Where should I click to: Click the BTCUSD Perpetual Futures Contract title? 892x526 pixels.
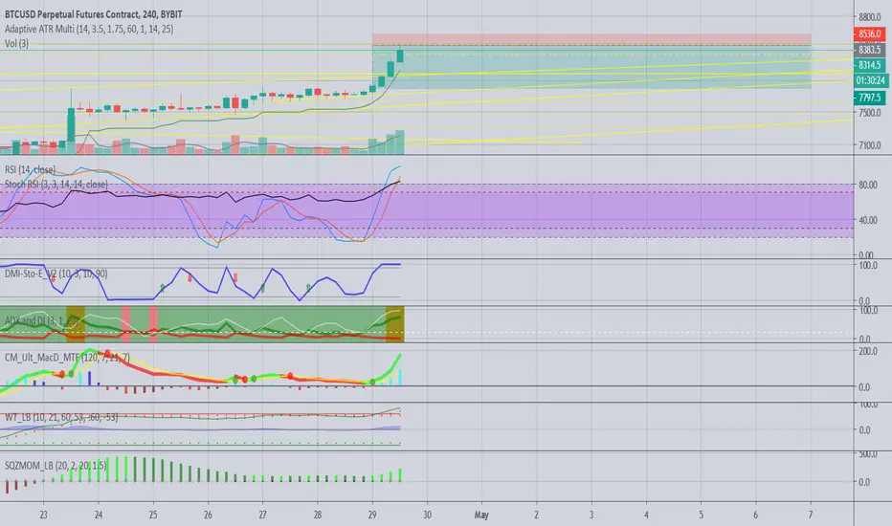point(93,14)
